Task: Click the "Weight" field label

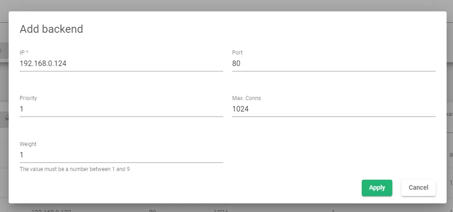Action: 28,144
